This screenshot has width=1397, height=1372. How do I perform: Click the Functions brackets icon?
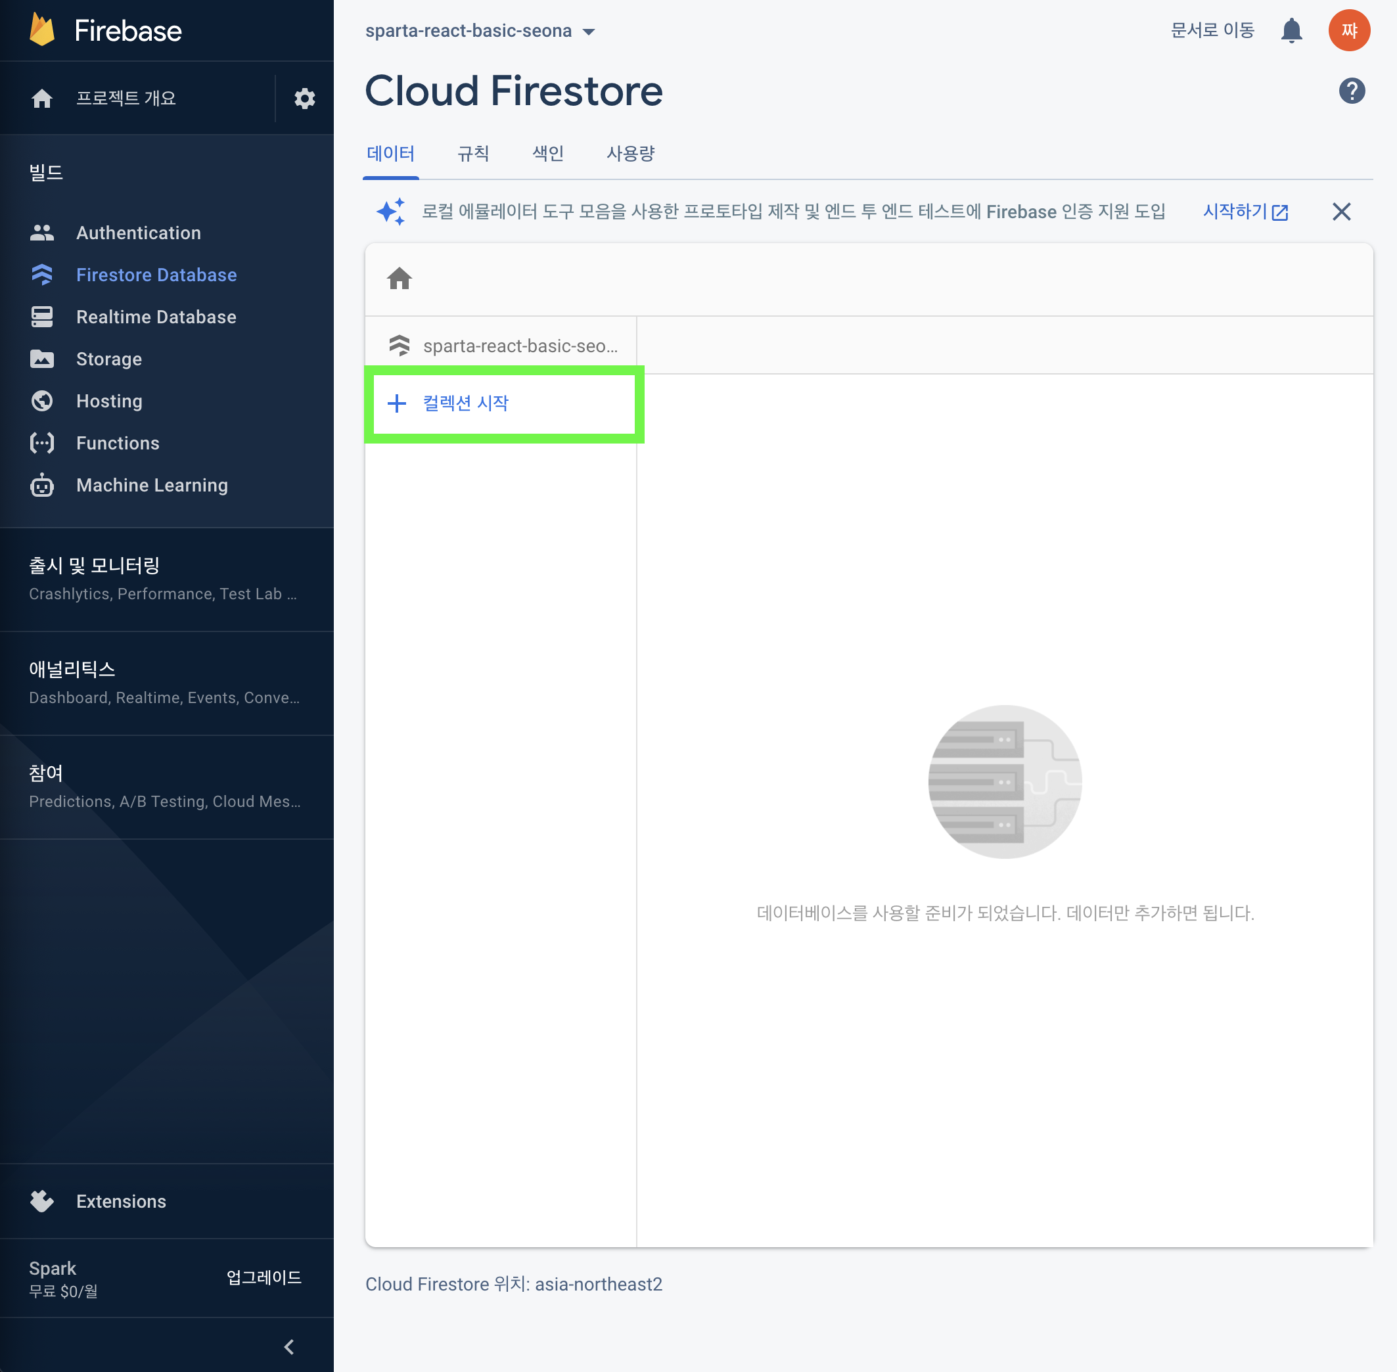[42, 443]
